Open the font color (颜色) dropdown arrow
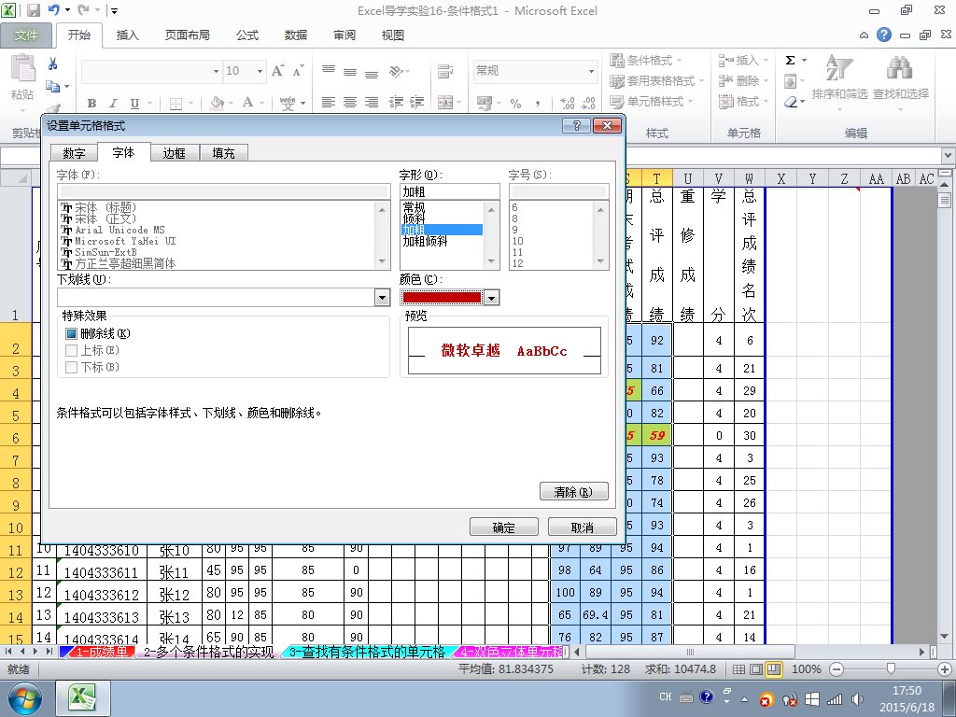Image resolution: width=956 pixels, height=717 pixels. point(491,298)
